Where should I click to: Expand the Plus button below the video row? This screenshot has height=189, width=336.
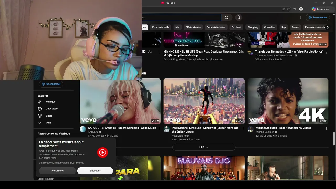pyautogui.click(x=204, y=147)
